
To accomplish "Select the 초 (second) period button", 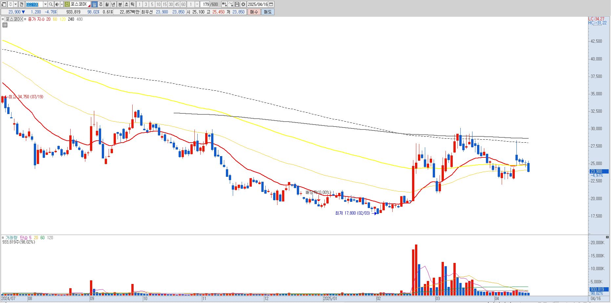I will [126, 4].
